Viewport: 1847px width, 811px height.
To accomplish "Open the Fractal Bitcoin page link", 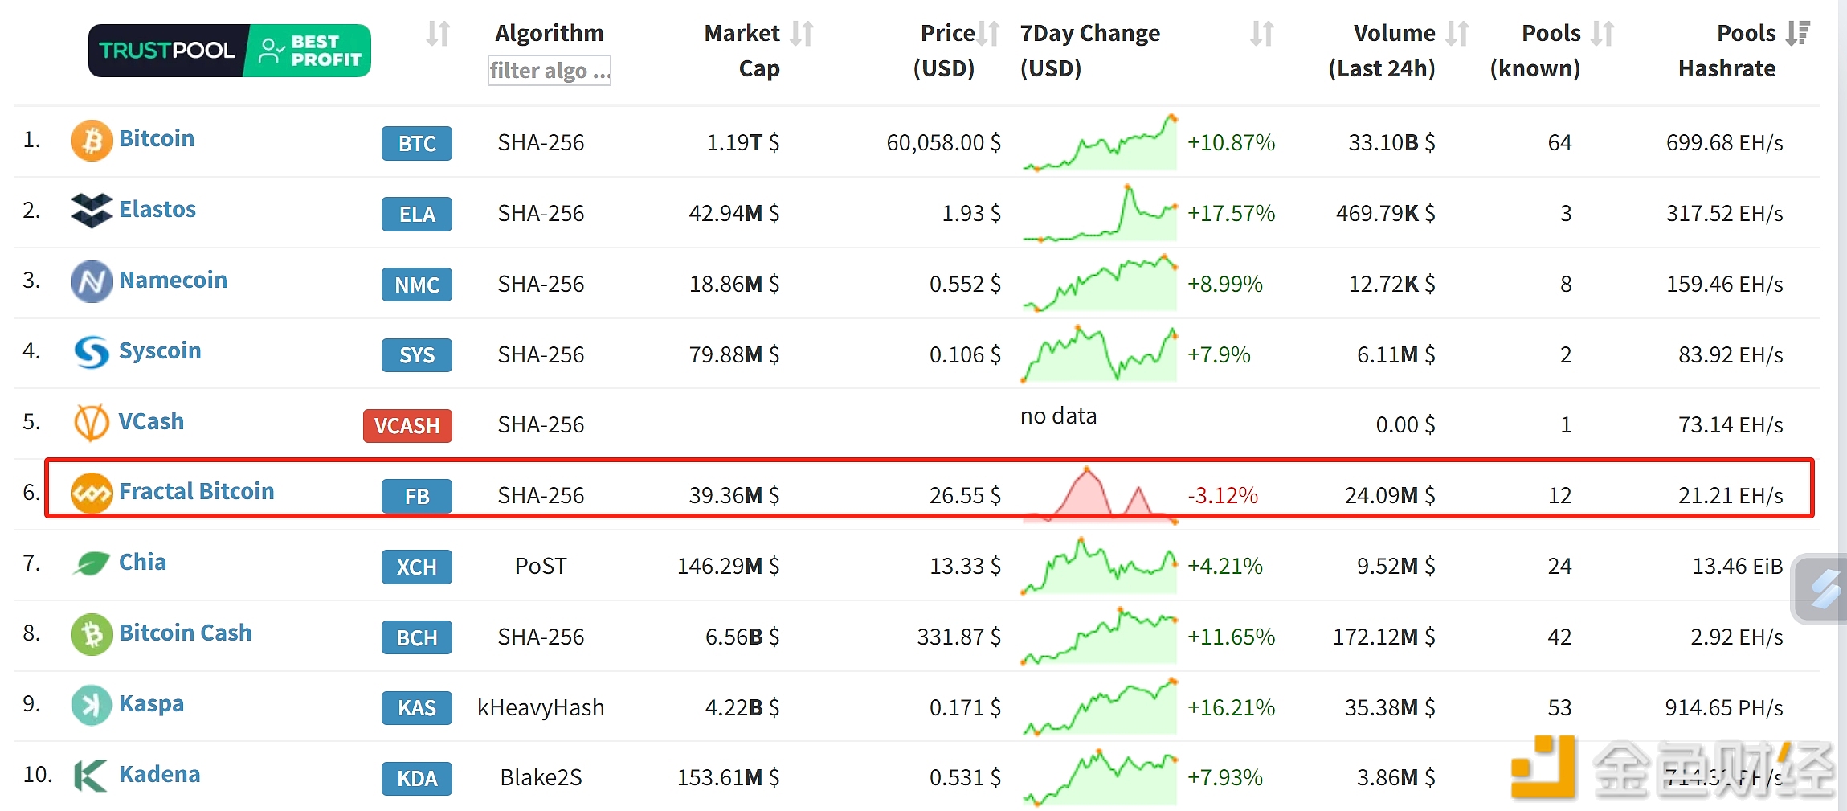I will (x=197, y=491).
